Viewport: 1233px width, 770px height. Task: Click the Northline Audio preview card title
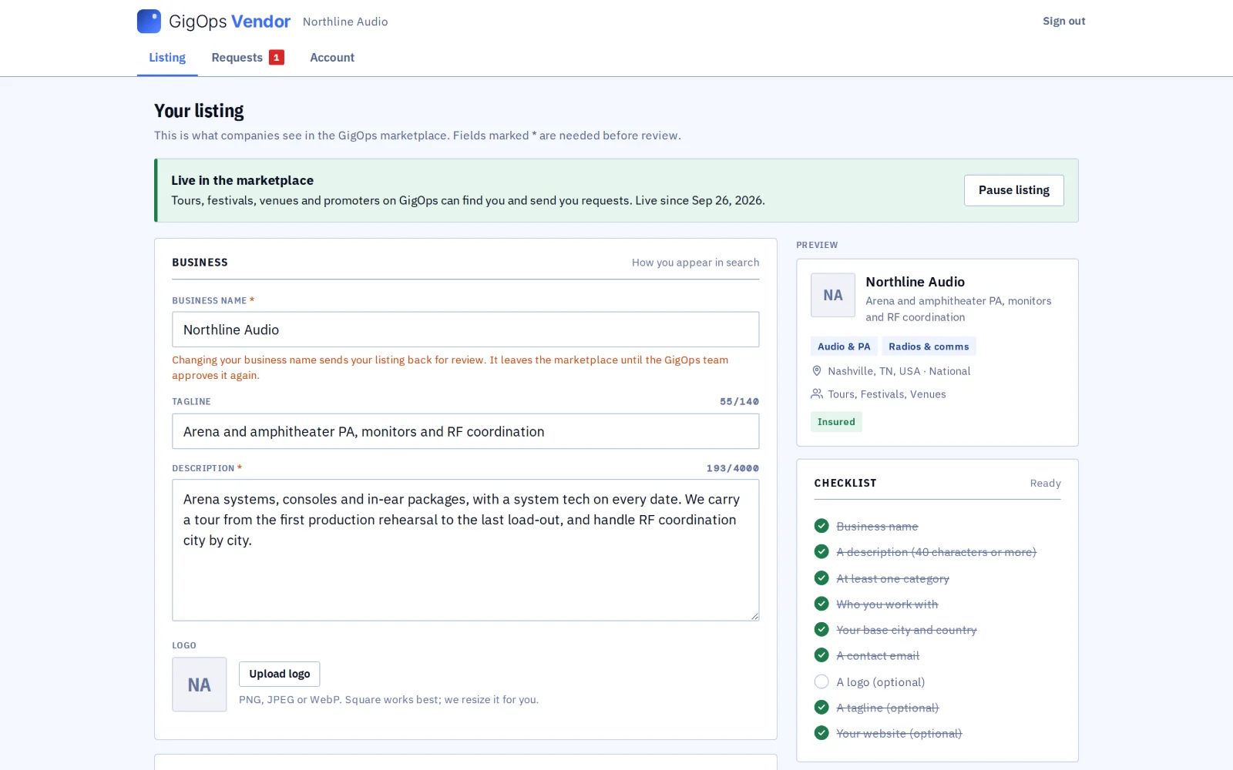pyautogui.click(x=915, y=282)
